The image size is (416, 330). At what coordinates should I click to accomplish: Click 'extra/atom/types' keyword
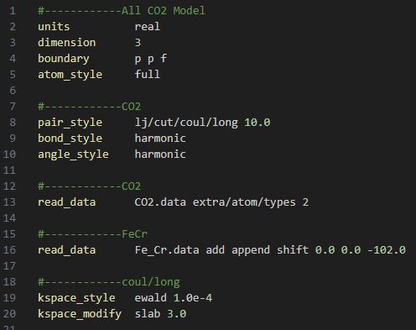click(244, 202)
